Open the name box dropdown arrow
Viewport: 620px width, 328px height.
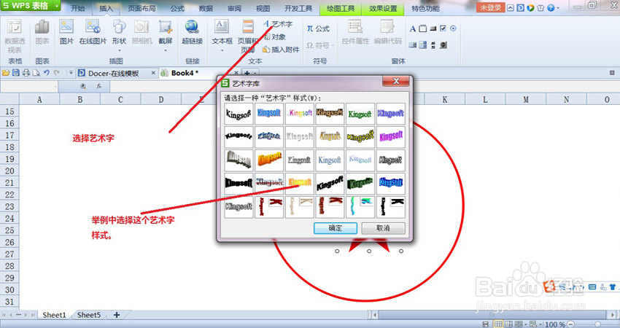[55, 86]
